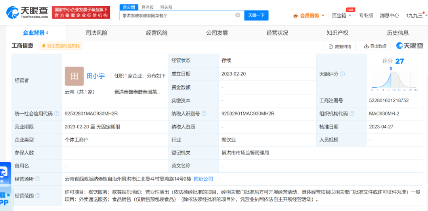Select the 历史信息 tab
Viewport: 428px width, 211px height.
pyautogui.click(x=398, y=33)
